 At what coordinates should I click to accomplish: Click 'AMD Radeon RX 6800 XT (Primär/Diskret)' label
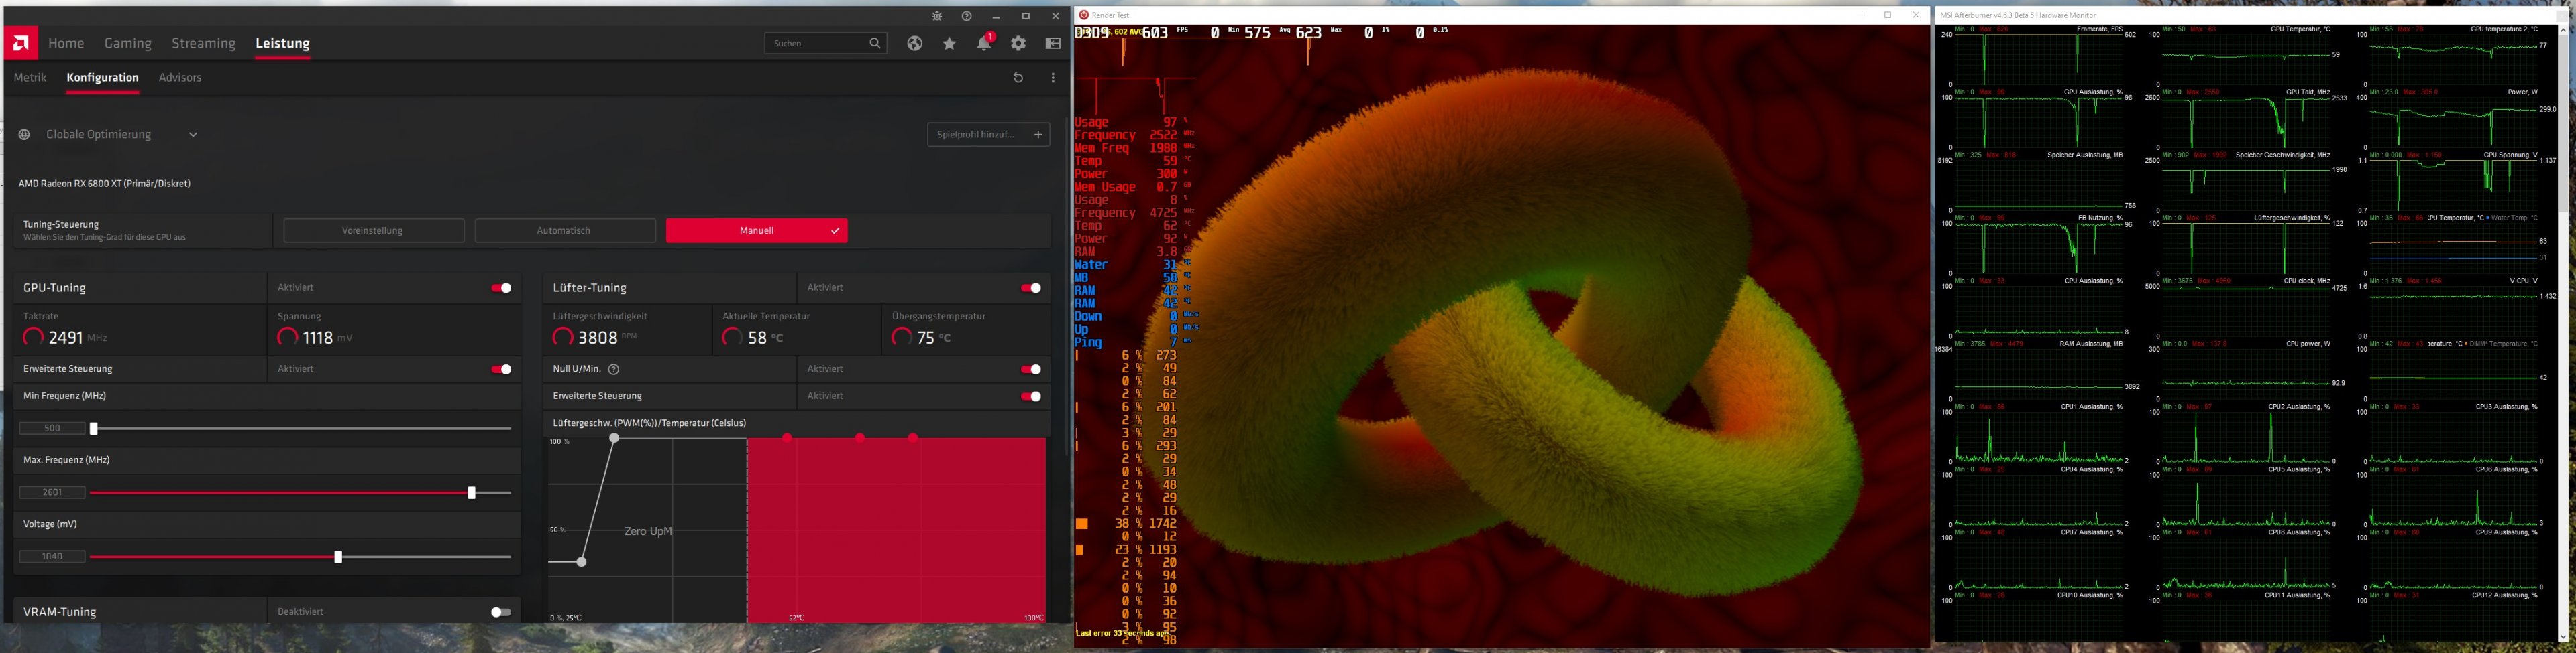tap(104, 184)
